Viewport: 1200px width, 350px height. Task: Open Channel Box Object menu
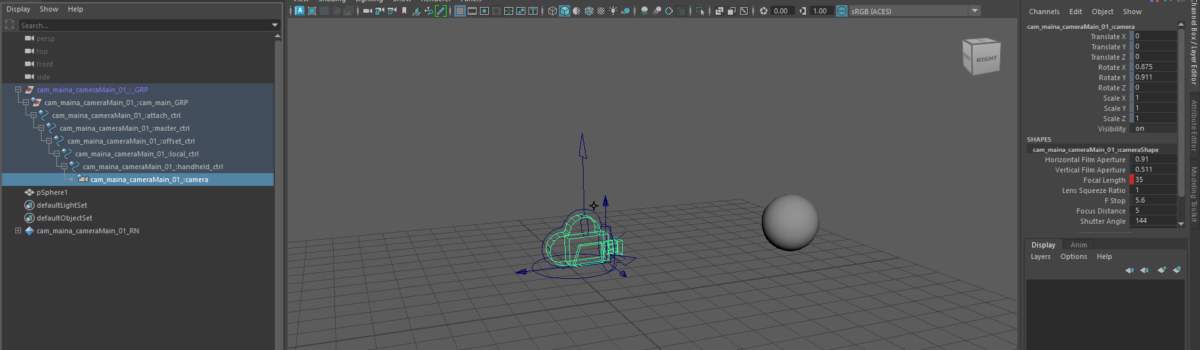point(1102,12)
